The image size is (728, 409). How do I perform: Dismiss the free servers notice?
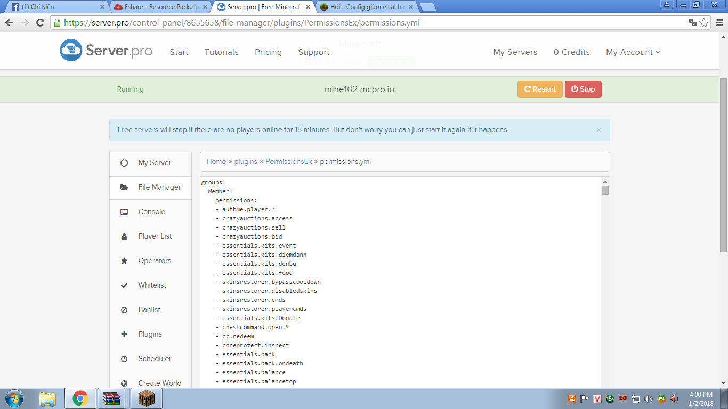(598, 130)
